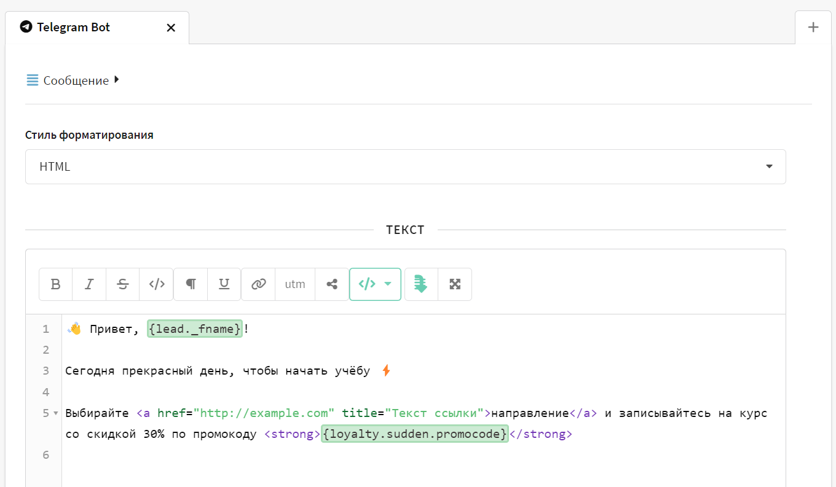The height and width of the screenshot is (487, 836).
Task: Insert inline code tag icon
Action: [157, 284]
